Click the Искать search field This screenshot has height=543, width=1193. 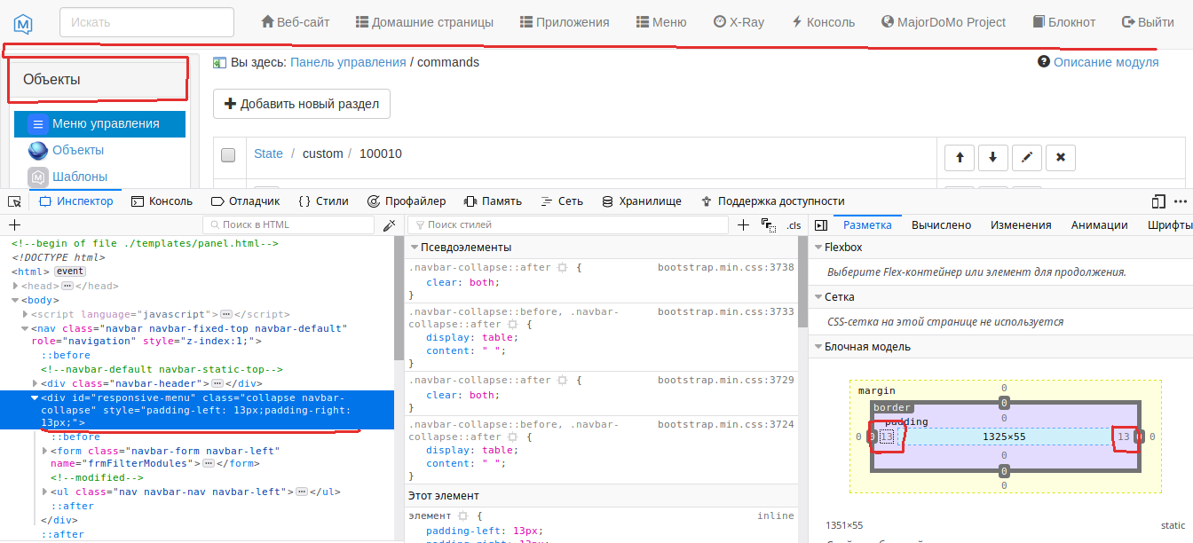(146, 22)
